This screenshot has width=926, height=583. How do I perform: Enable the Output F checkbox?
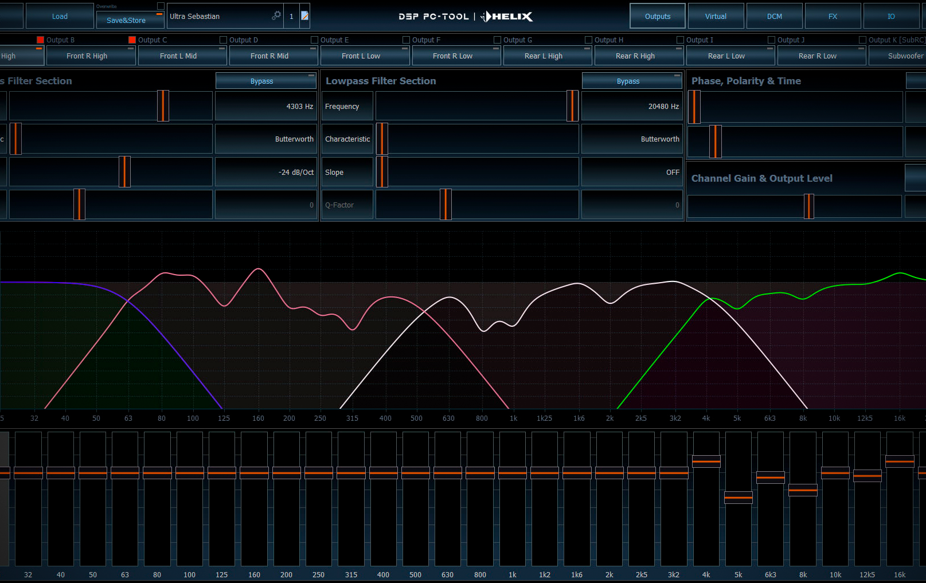(406, 40)
